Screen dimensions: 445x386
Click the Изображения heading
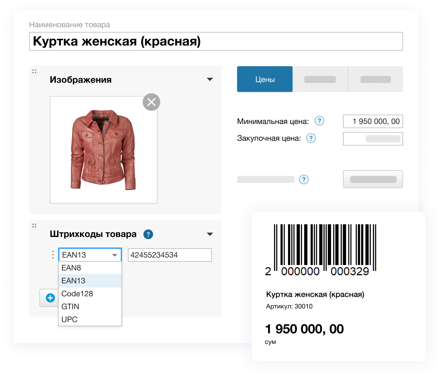click(x=81, y=80)
